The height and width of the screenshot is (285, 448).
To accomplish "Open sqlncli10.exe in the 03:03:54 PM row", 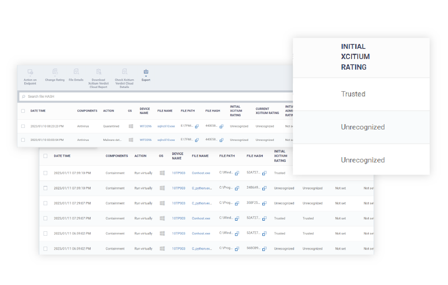I will 166,140.
